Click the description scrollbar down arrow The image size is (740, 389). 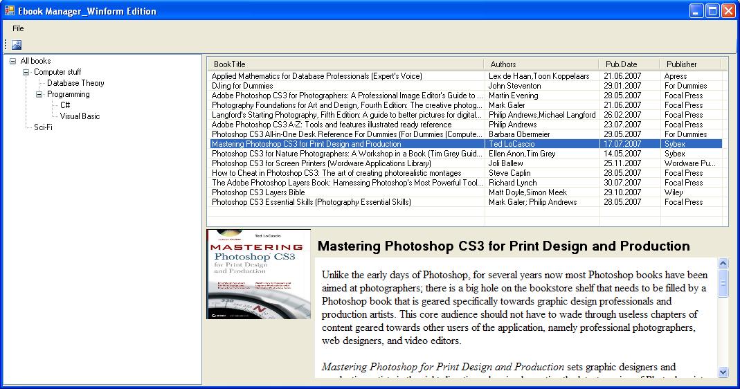pyautogui.click(x=723, y=372)
